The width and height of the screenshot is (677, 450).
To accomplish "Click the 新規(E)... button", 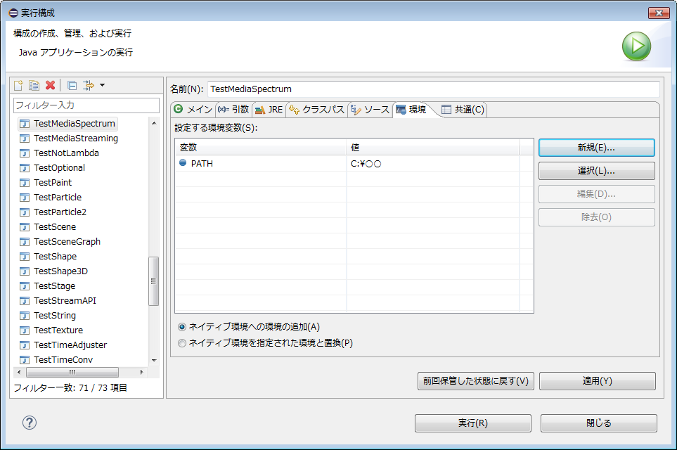I will (x=596, y=148).
